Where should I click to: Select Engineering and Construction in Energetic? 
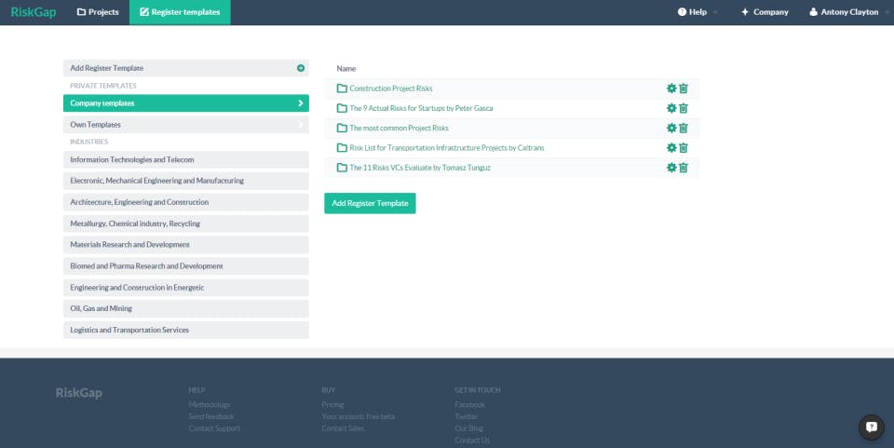click(186, 287)
